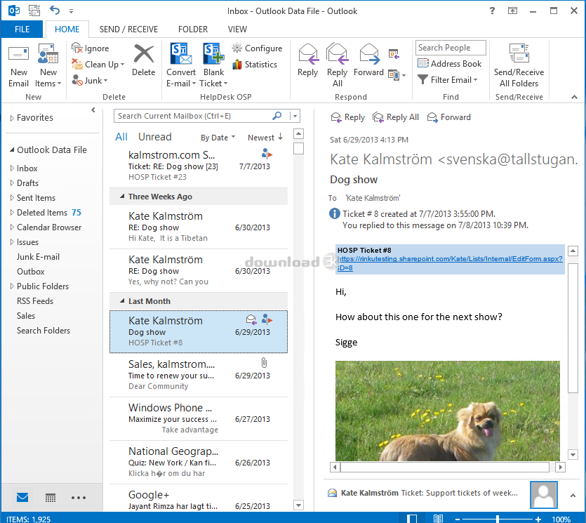Switch to the Calendar view icon
The width and height of the screenshot is (586, 523).
[x=51, y=498]
